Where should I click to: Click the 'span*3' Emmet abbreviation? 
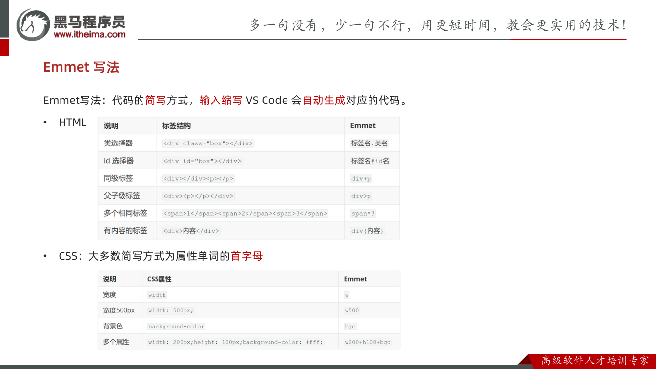click(363, 214)
